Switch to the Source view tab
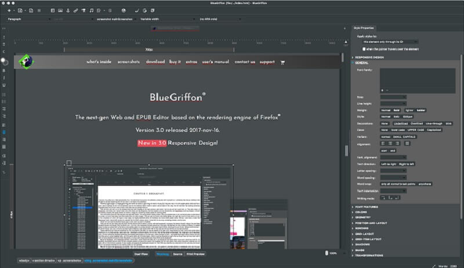 [177, 254]
